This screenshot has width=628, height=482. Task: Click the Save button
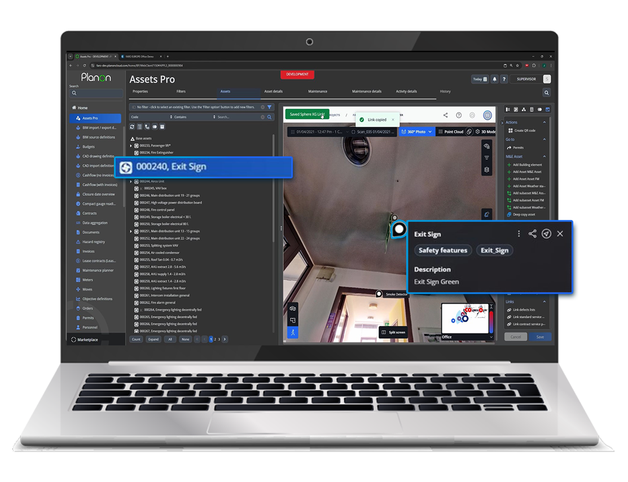[541, 337]
